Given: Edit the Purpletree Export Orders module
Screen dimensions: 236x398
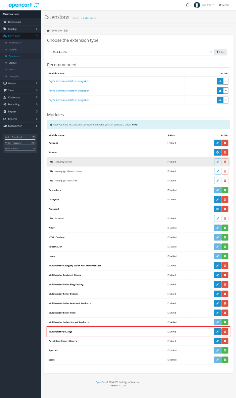Looking at the screenshot, I should pyautogui.click(x=217, y=341).
